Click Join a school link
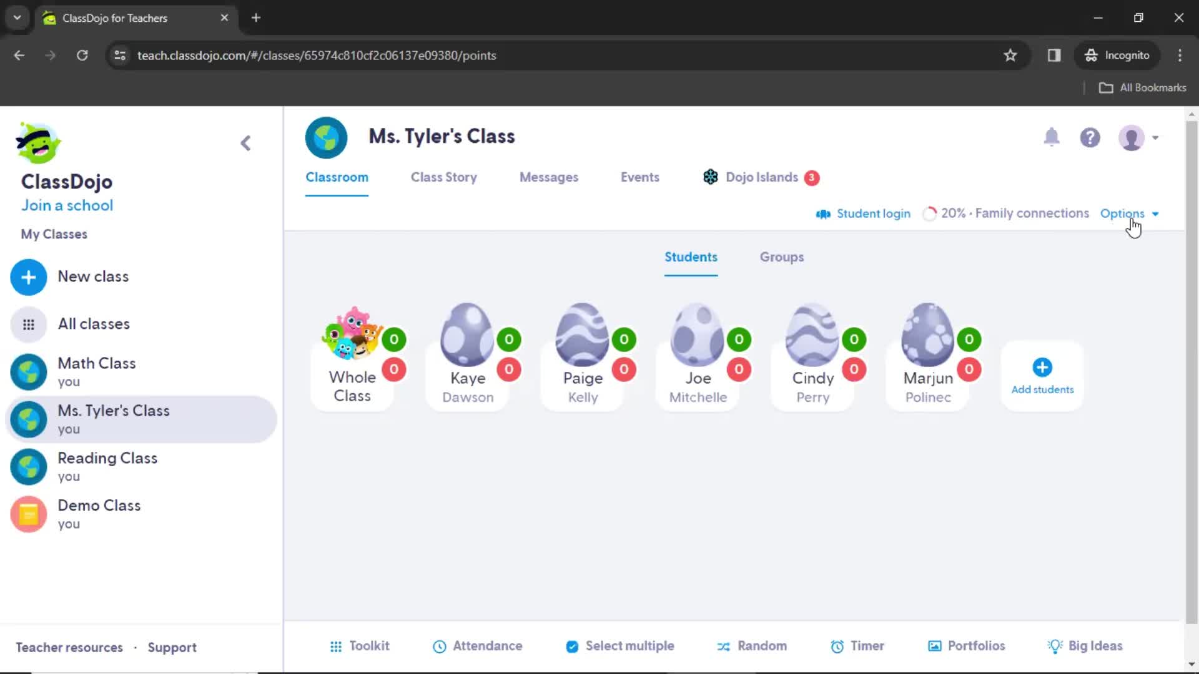 coord(67,205)
